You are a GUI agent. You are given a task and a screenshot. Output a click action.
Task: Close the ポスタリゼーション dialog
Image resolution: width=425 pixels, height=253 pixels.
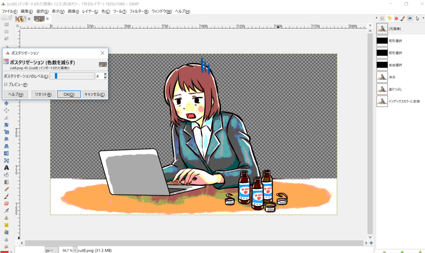(x=103, y=53)
